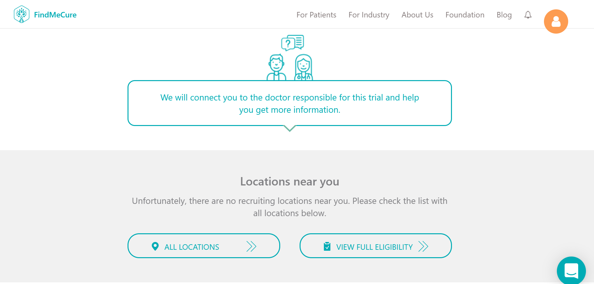Image resolution: width=594 pixels, height=284 pixels.
Task: Open the For Patients menu
Action: tap(316, 15)
